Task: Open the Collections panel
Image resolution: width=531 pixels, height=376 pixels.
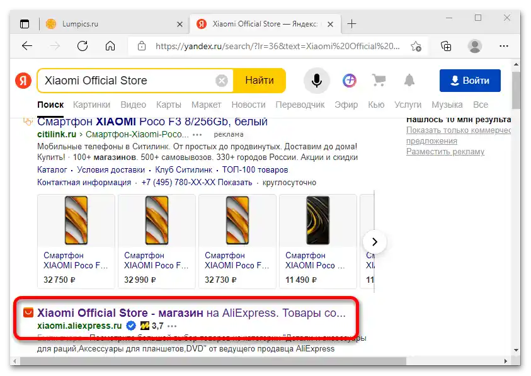Action: [446, 46]
